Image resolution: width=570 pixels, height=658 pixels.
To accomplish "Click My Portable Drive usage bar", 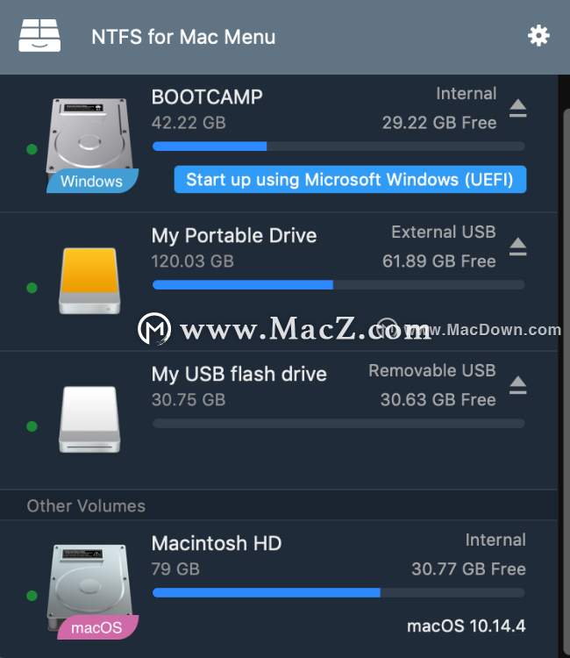I will pyautogui.click(x=338, y=284).
